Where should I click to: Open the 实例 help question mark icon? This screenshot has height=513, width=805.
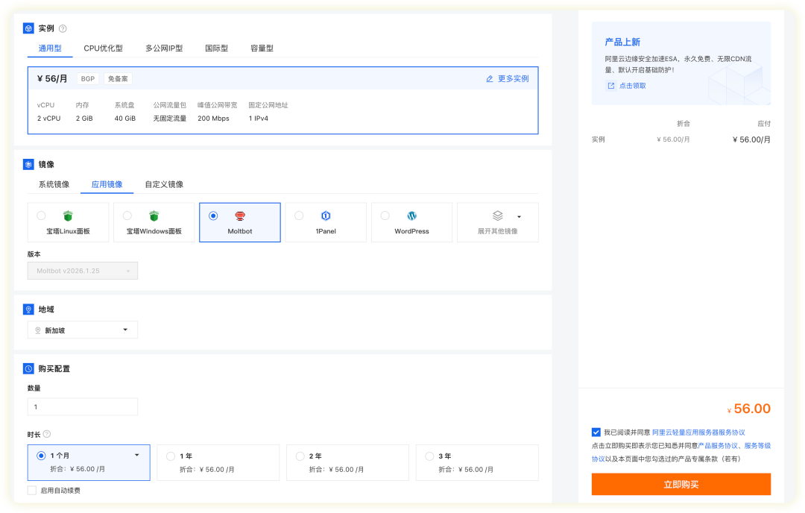pyautogui.click(x=64, y=28)
